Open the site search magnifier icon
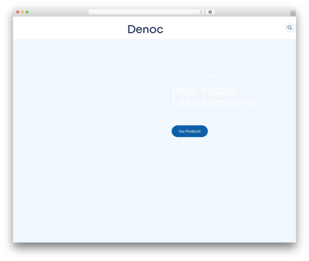309x261 pixels. (289, 28)
